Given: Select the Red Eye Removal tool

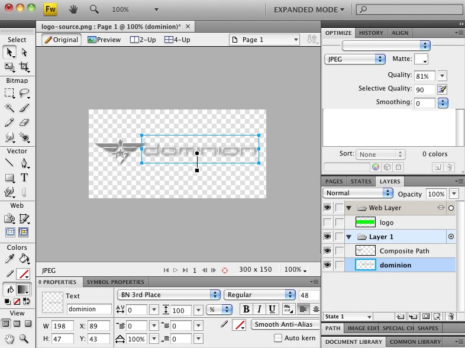Looking at the screenshot, I should point(24,137).
